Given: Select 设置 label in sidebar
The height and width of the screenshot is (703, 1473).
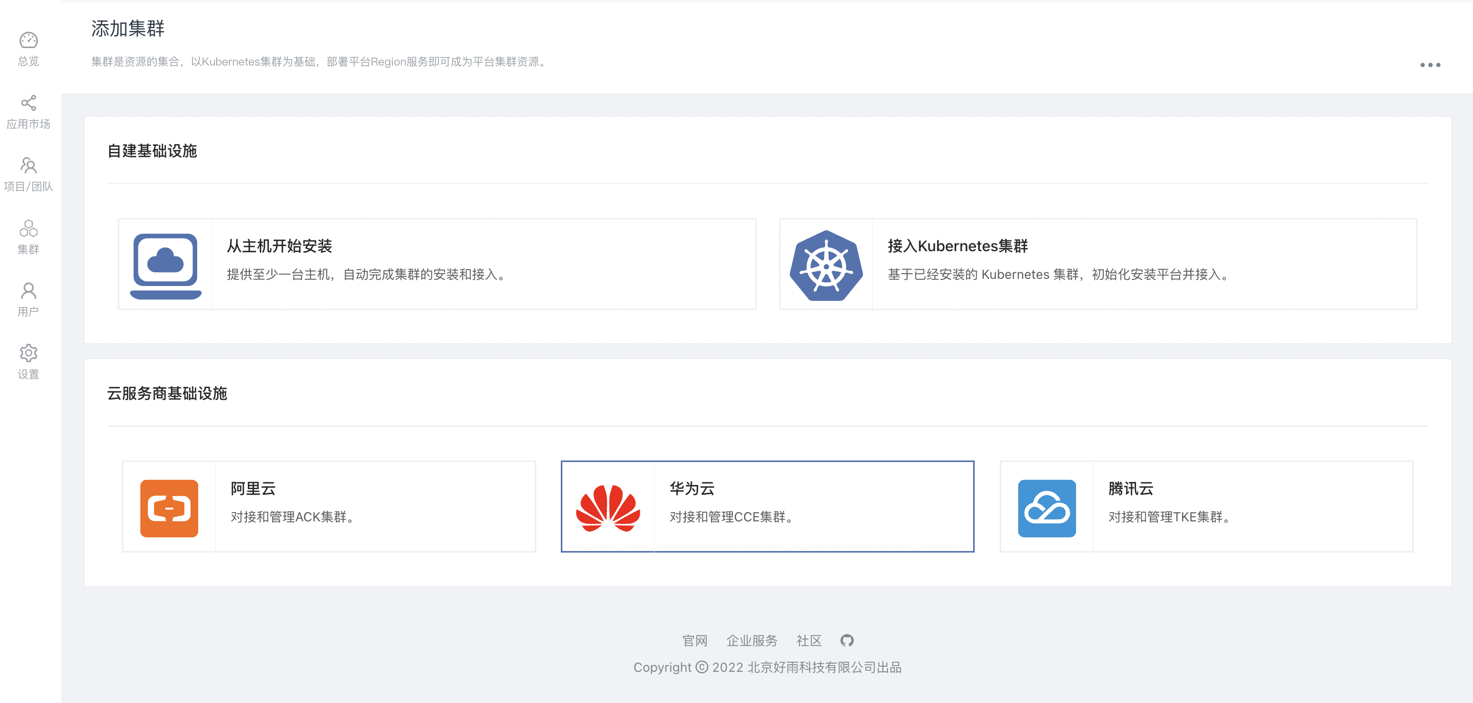Looking at the screenshot, I should pos(29,375).
